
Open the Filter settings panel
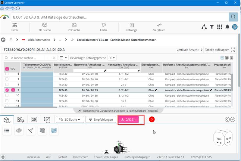tap(15, 27)
